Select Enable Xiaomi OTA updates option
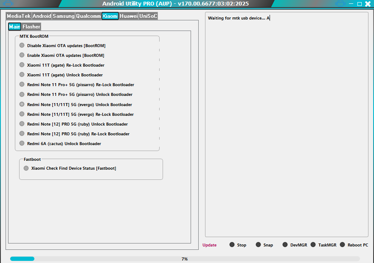The image size is (374, 263). [x=22, y=55]
